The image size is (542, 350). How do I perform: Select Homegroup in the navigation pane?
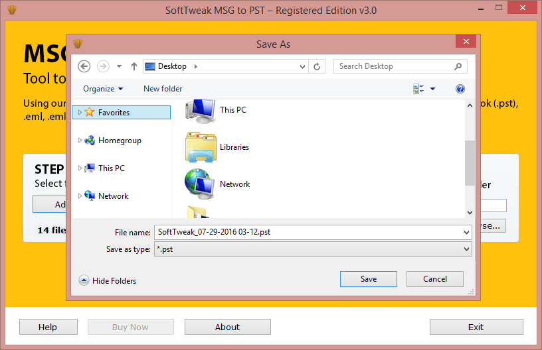tap(120, 141)
